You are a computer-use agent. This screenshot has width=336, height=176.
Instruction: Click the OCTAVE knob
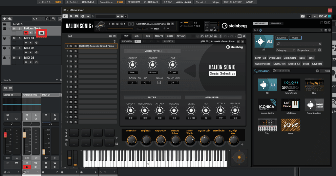133,65
